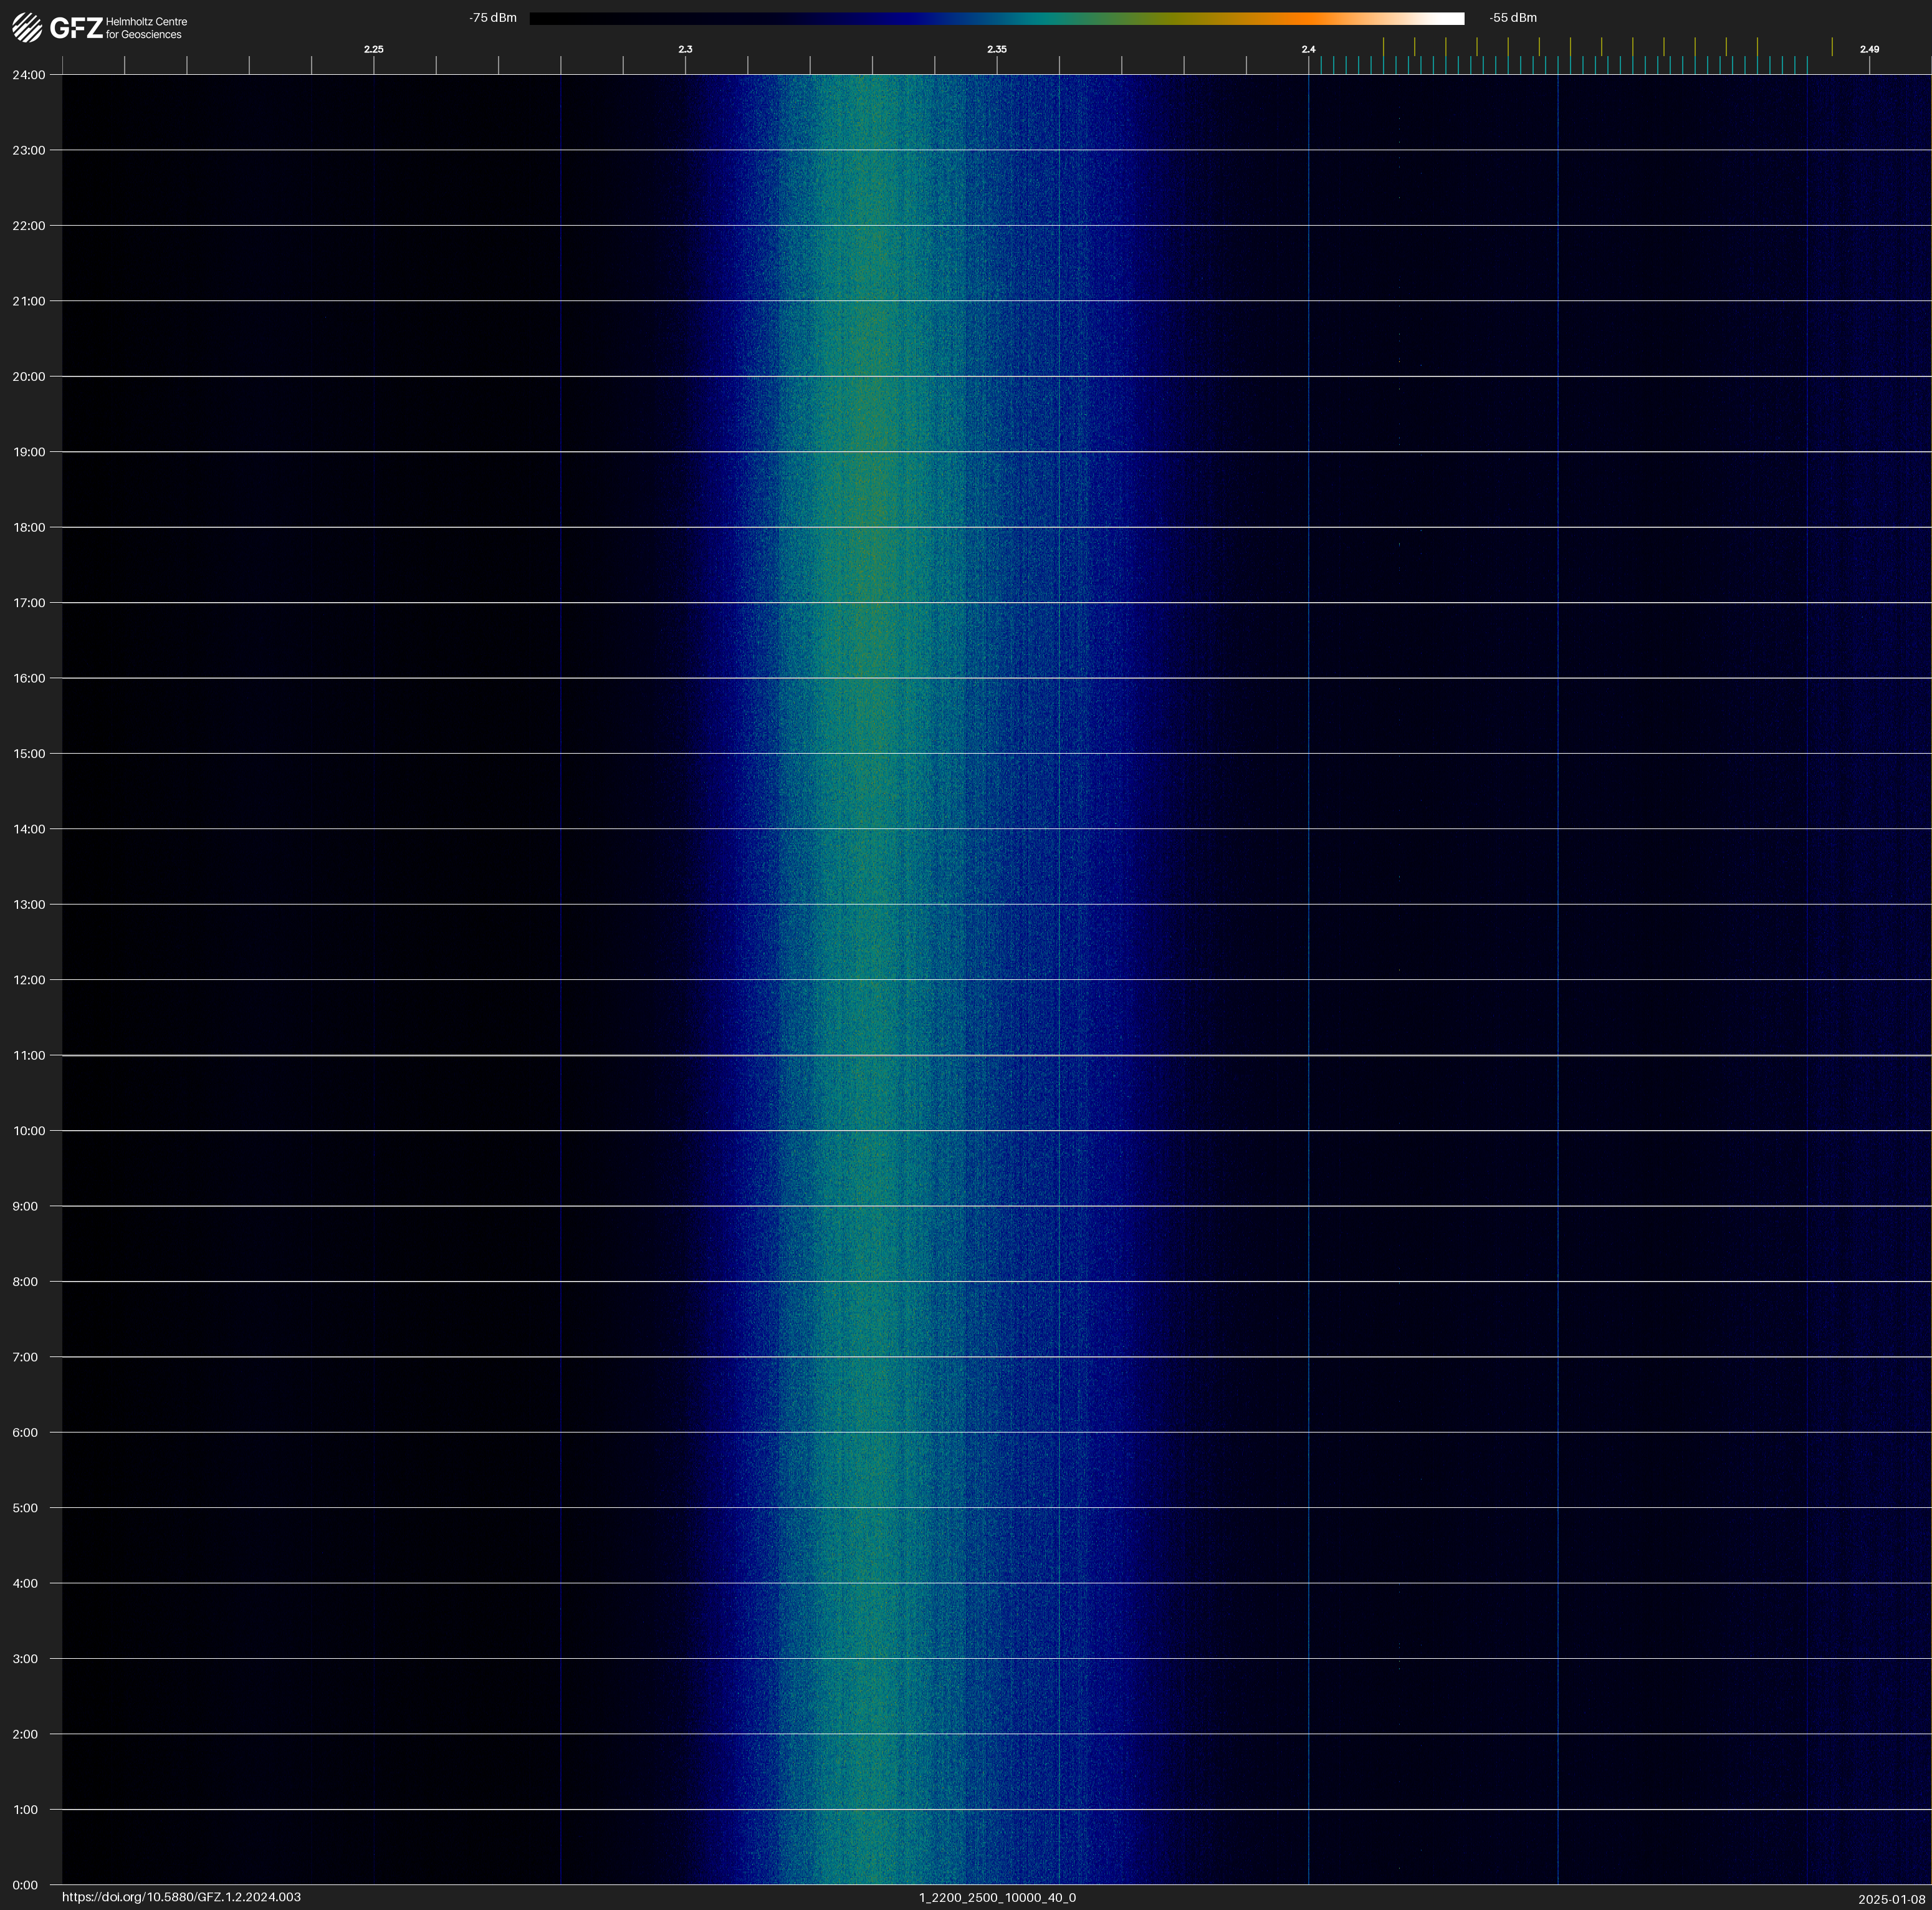Click the color scale gradient bar
Screen dimensions: 1932x1910
(x=996, y=18)
